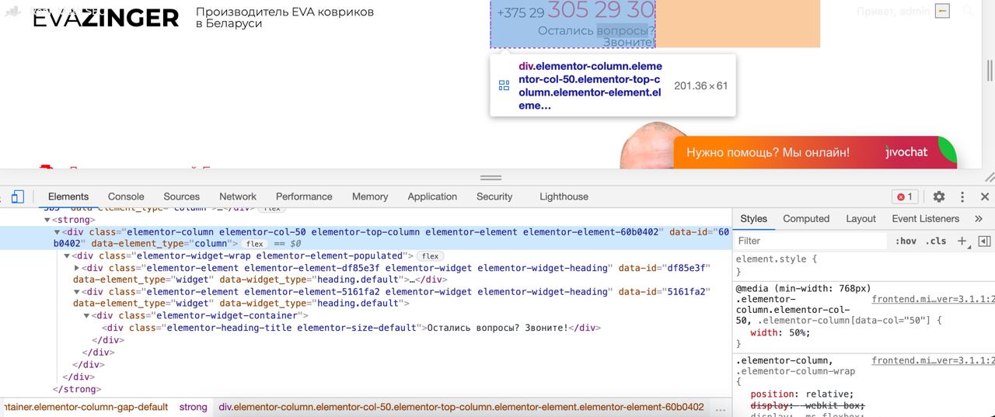This screenshot has height=417, width=995.
Task: Click the phone number +375 29 305 29 30
Action: 575,11
